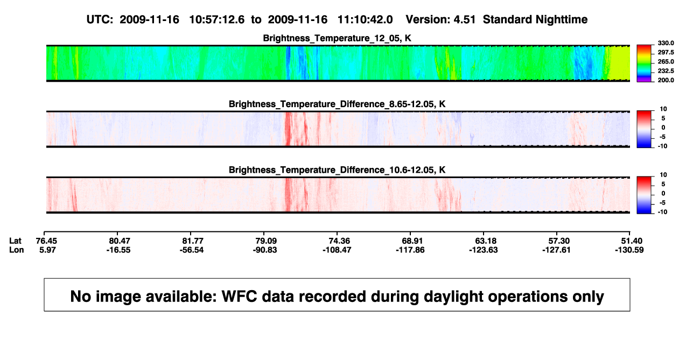Click the Brightness_Temperature_Difference_8.65-12.05 title
The height and width of the screenshot is (359, 700).
(337, 104)
